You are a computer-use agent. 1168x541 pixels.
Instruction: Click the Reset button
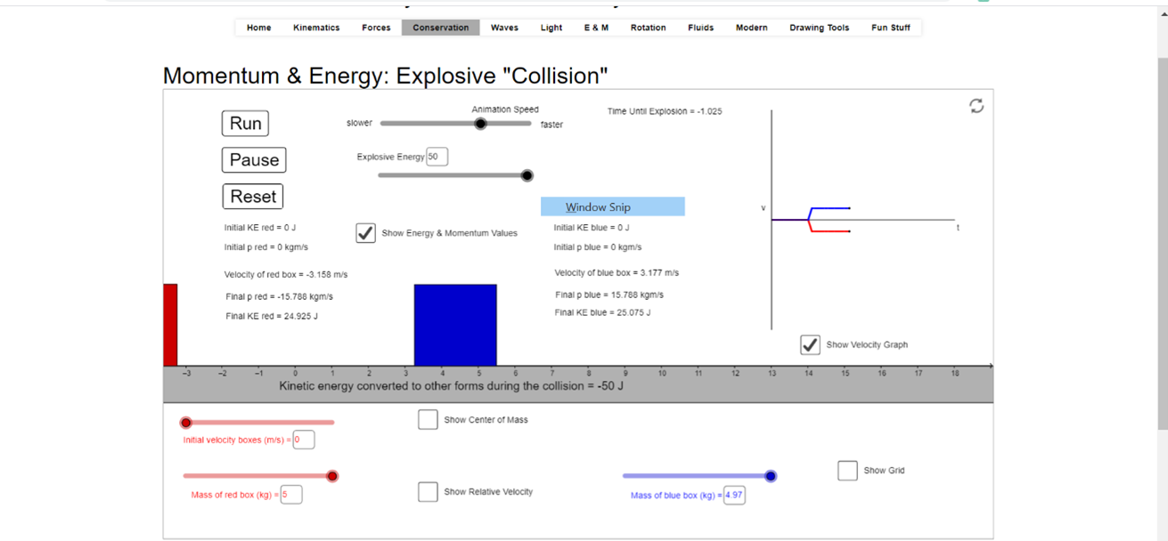[x=253, y=197]
